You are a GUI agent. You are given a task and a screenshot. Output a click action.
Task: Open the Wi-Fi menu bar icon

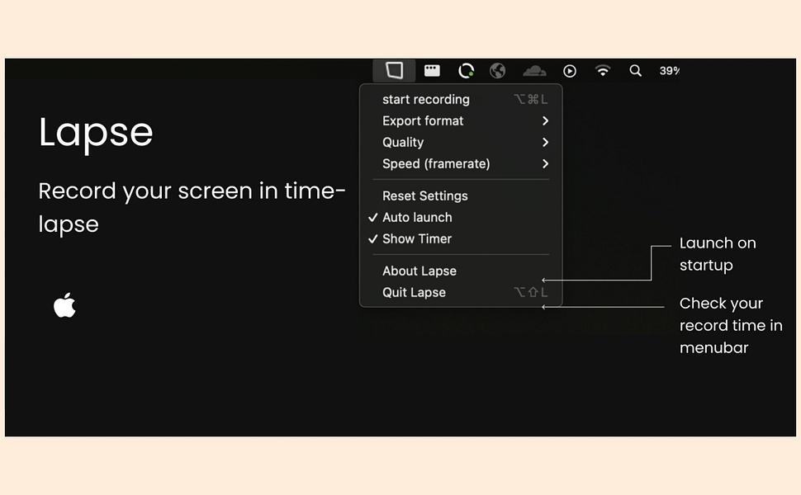click(x=603, y=70)
